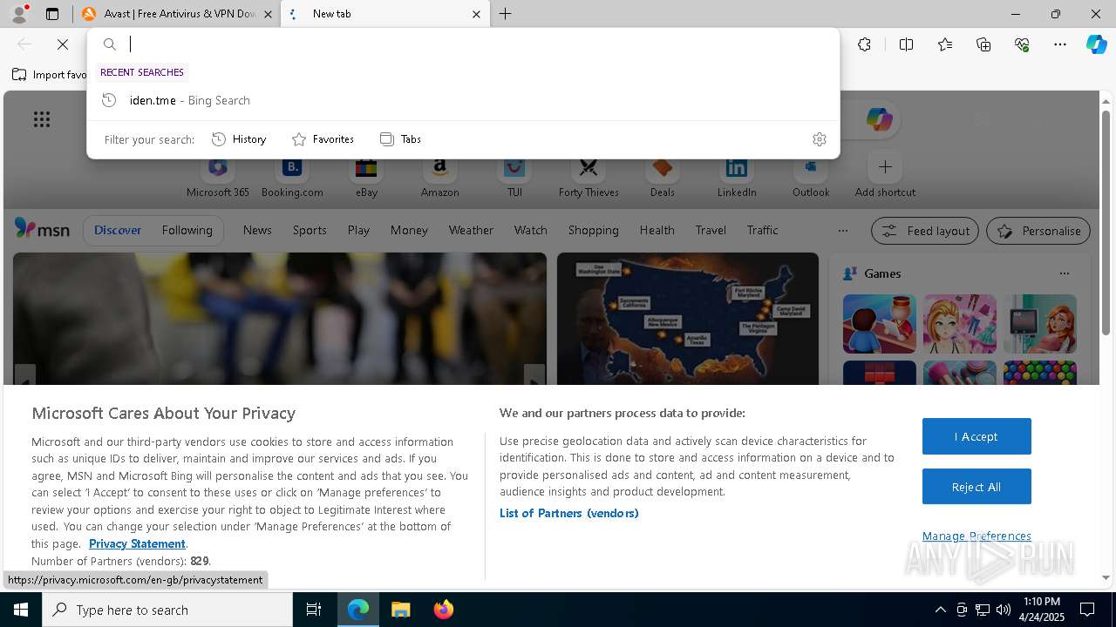Open the msn logo home

point(42,229)
